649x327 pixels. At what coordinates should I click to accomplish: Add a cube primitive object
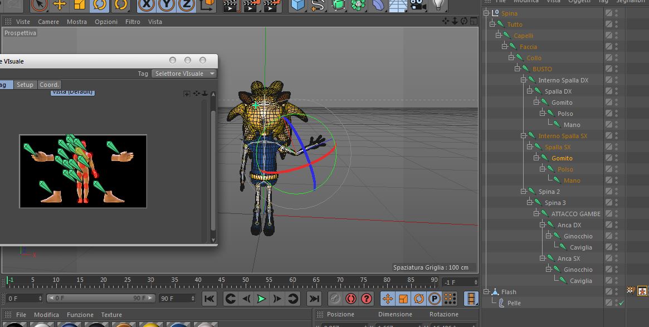click(x=299, y=5)
